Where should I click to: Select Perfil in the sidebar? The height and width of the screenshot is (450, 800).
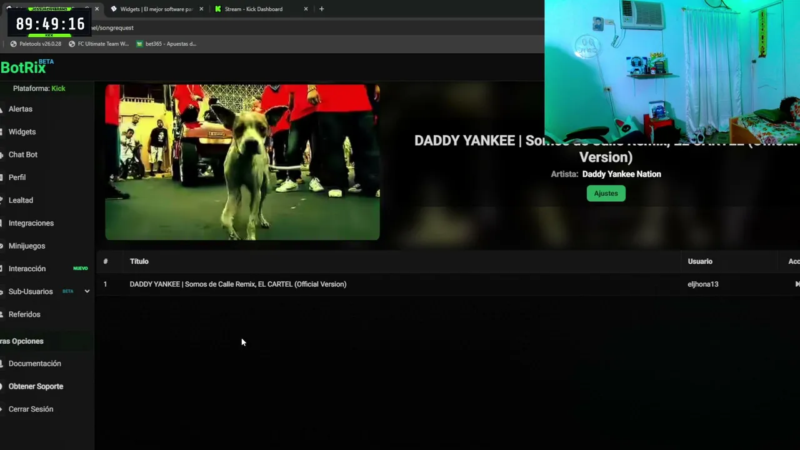point(17,177)
